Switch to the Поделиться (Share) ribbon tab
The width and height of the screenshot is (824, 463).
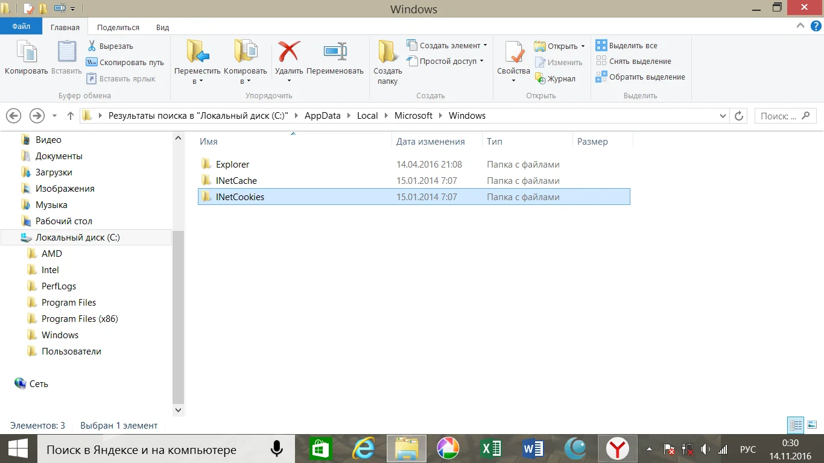coord(118,27)
